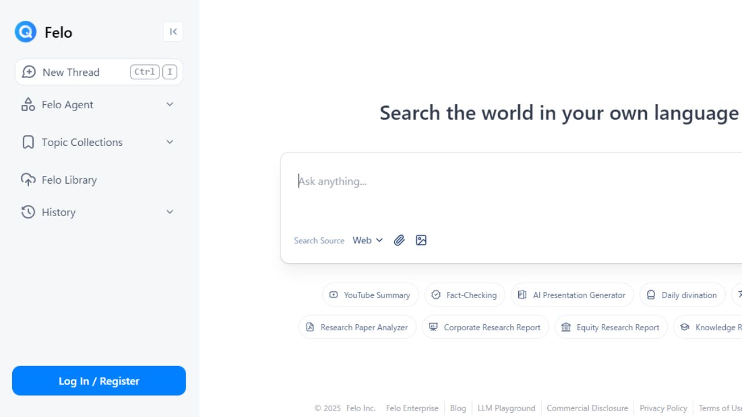742x417 pixels.
Task: Open Research Paper Analyzer
Action: (x=357, y=327)
